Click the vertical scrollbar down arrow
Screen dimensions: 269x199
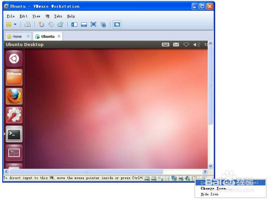[x=210, y=166]
